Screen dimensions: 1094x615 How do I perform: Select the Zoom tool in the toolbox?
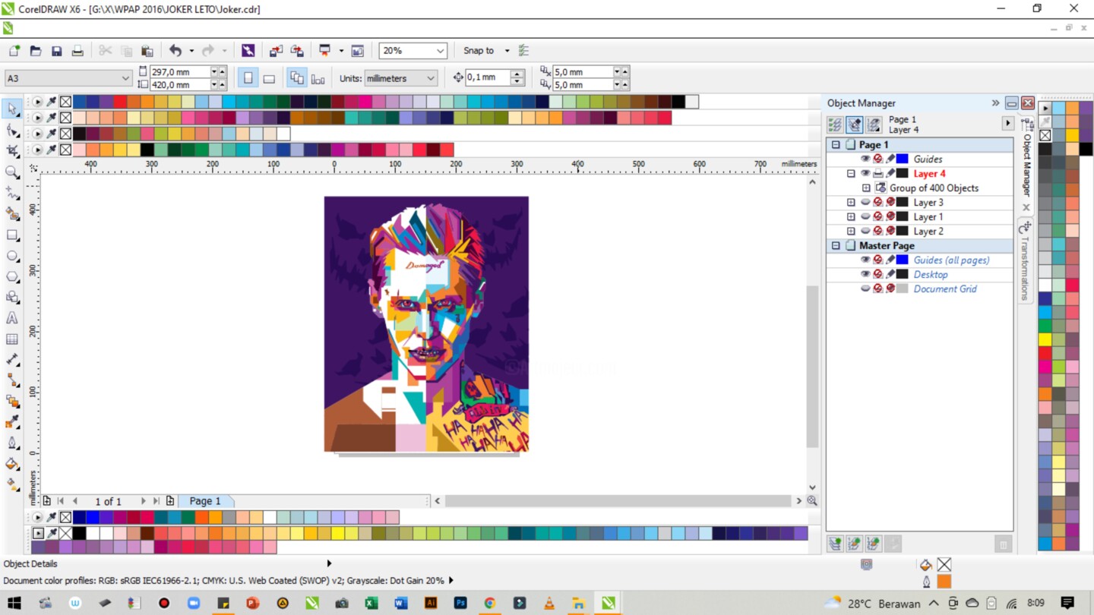12,172
